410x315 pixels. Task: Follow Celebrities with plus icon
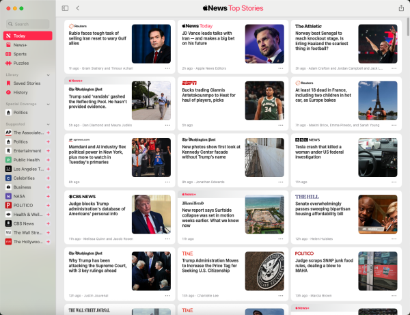pyautogui.click(x=48, y=178)
